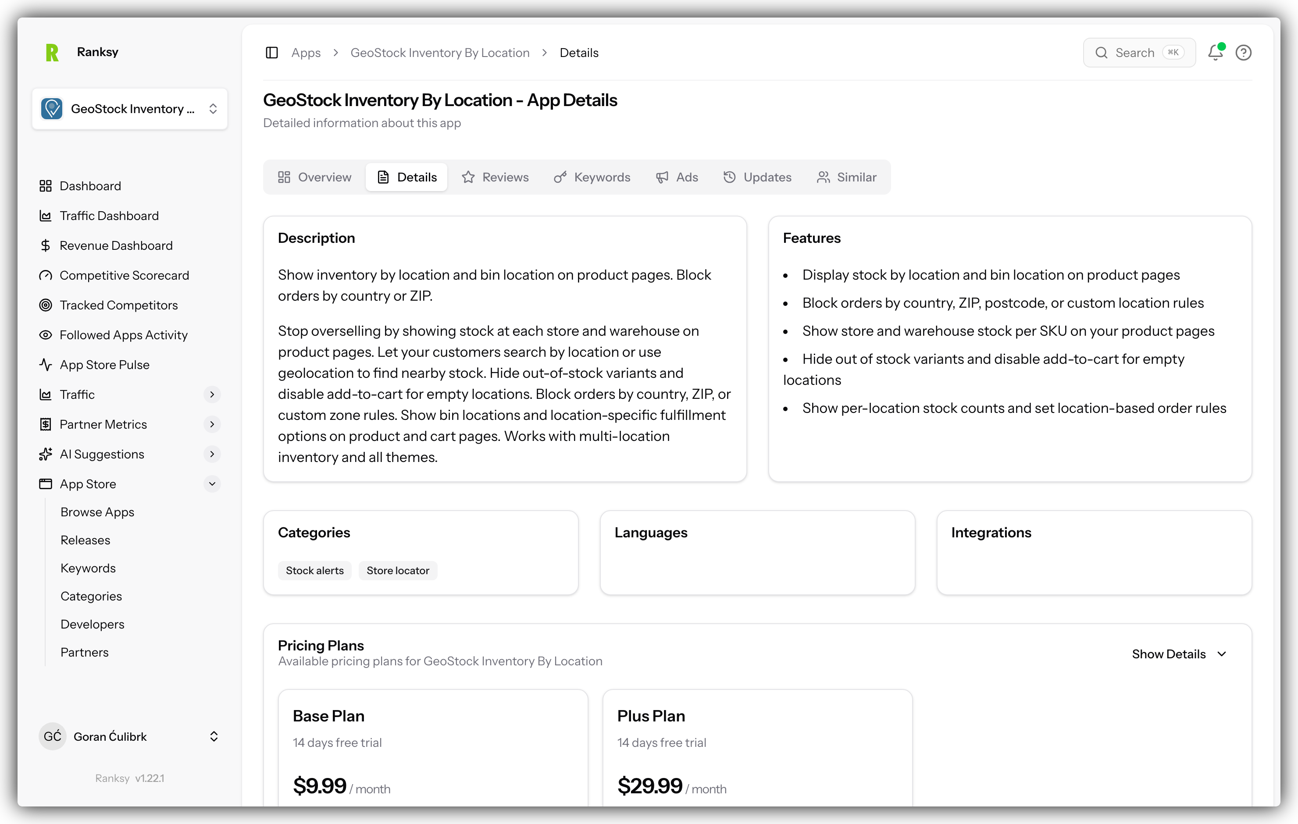1298x824 pixels.
Task: Switch to the Reviews tab
Action: (x=496, y=178)
